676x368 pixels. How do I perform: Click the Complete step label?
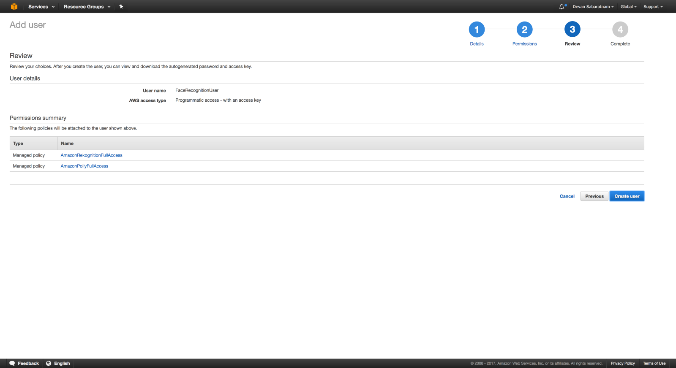[x=620, y=44]
